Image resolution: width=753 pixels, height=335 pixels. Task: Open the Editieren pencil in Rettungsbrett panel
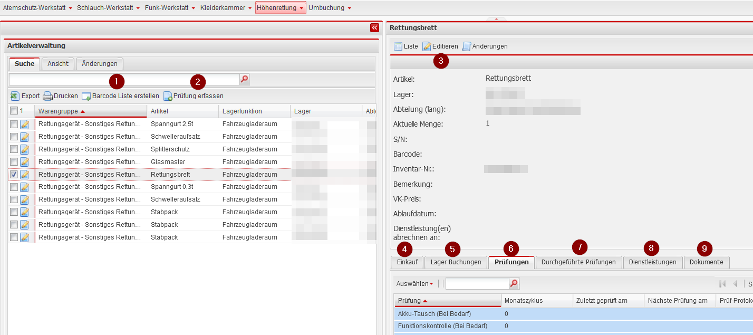coord(427,46)
